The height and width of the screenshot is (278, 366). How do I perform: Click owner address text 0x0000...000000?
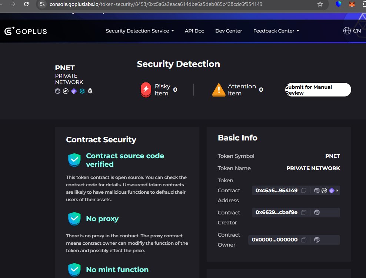coord(274,240)
